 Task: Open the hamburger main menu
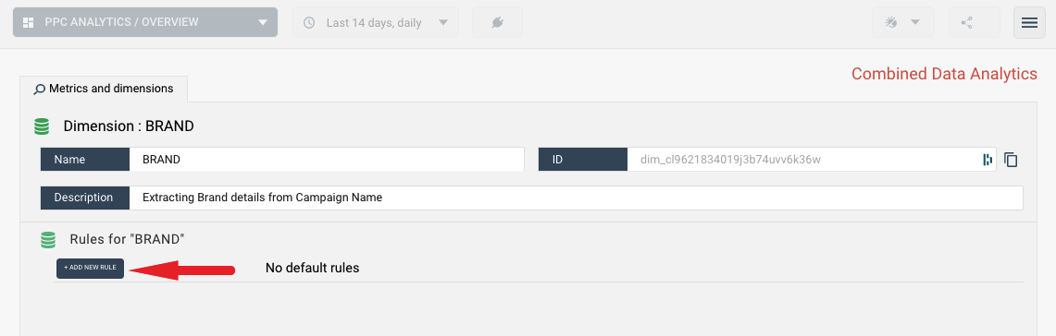coord(1029,23)
